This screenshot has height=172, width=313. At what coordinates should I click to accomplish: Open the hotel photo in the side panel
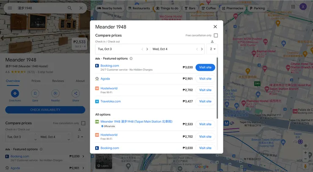coord(45,33)
